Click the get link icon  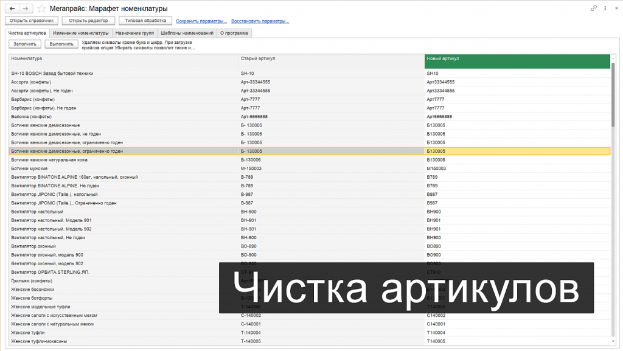point(594,8)
